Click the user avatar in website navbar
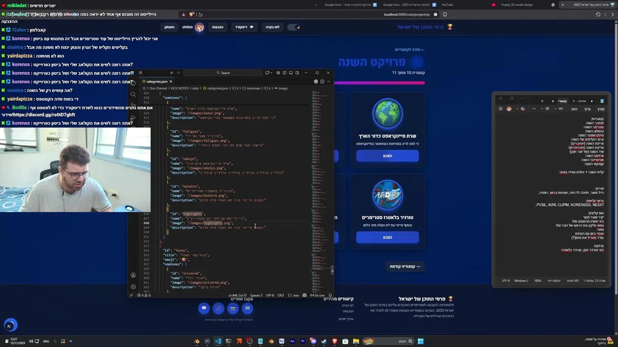Screen dimensions: 618x347 click(x=199, y=27)
